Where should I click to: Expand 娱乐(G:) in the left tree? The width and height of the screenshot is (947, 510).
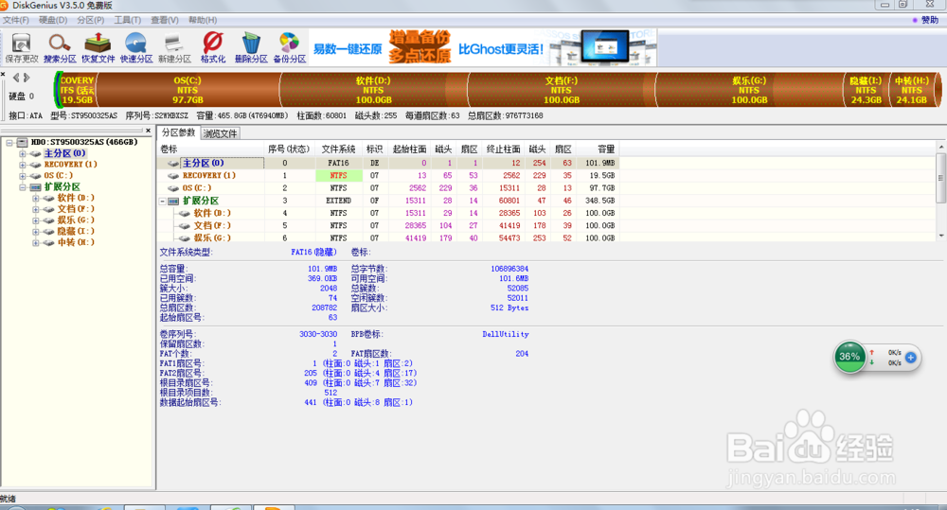click(36, 220)
